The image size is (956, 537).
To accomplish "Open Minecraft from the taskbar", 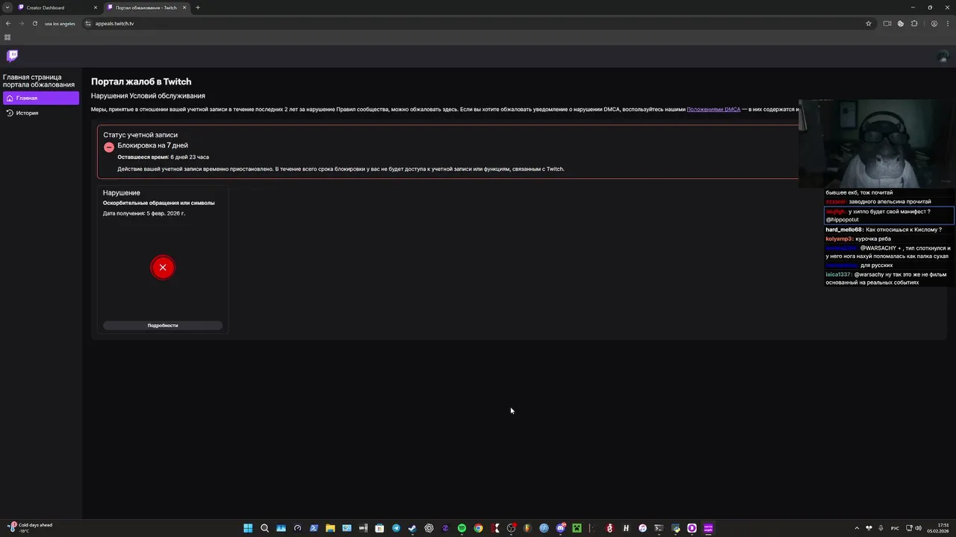I will (577, 528).
